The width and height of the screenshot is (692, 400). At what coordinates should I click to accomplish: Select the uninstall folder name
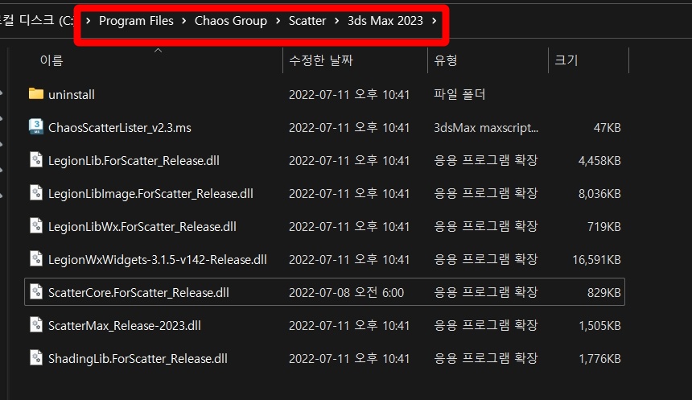click(x=72, y=94)
